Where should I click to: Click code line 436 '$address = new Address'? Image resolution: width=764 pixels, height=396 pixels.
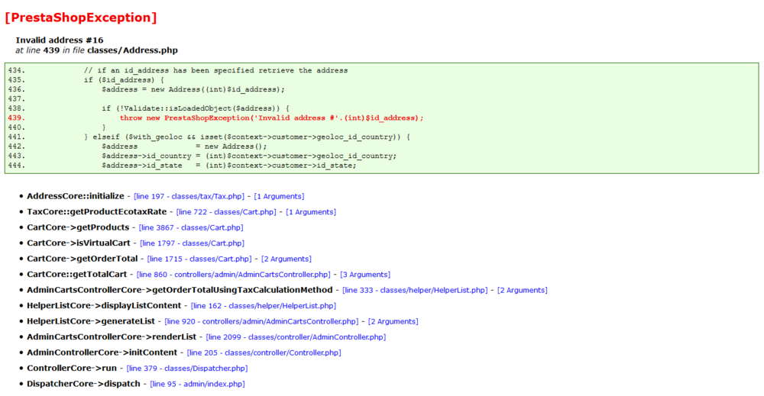193,89
